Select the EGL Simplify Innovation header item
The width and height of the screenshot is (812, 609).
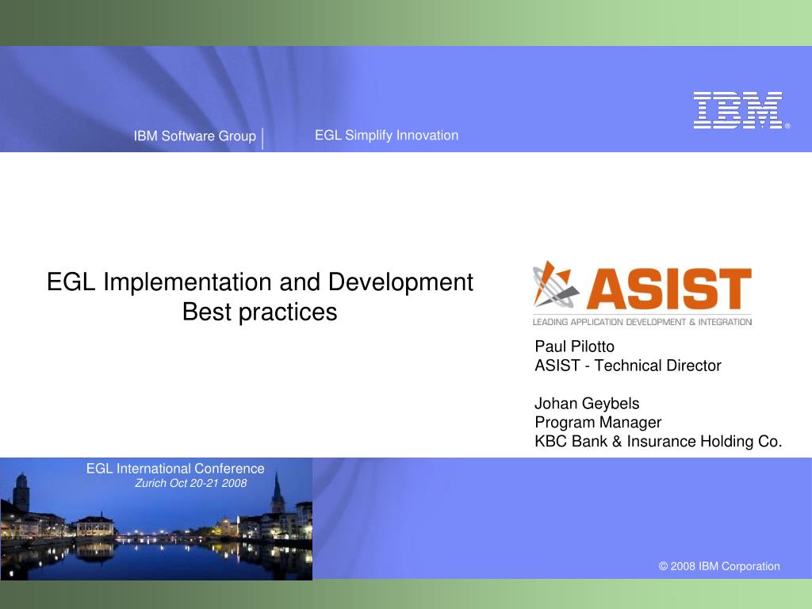387,136
